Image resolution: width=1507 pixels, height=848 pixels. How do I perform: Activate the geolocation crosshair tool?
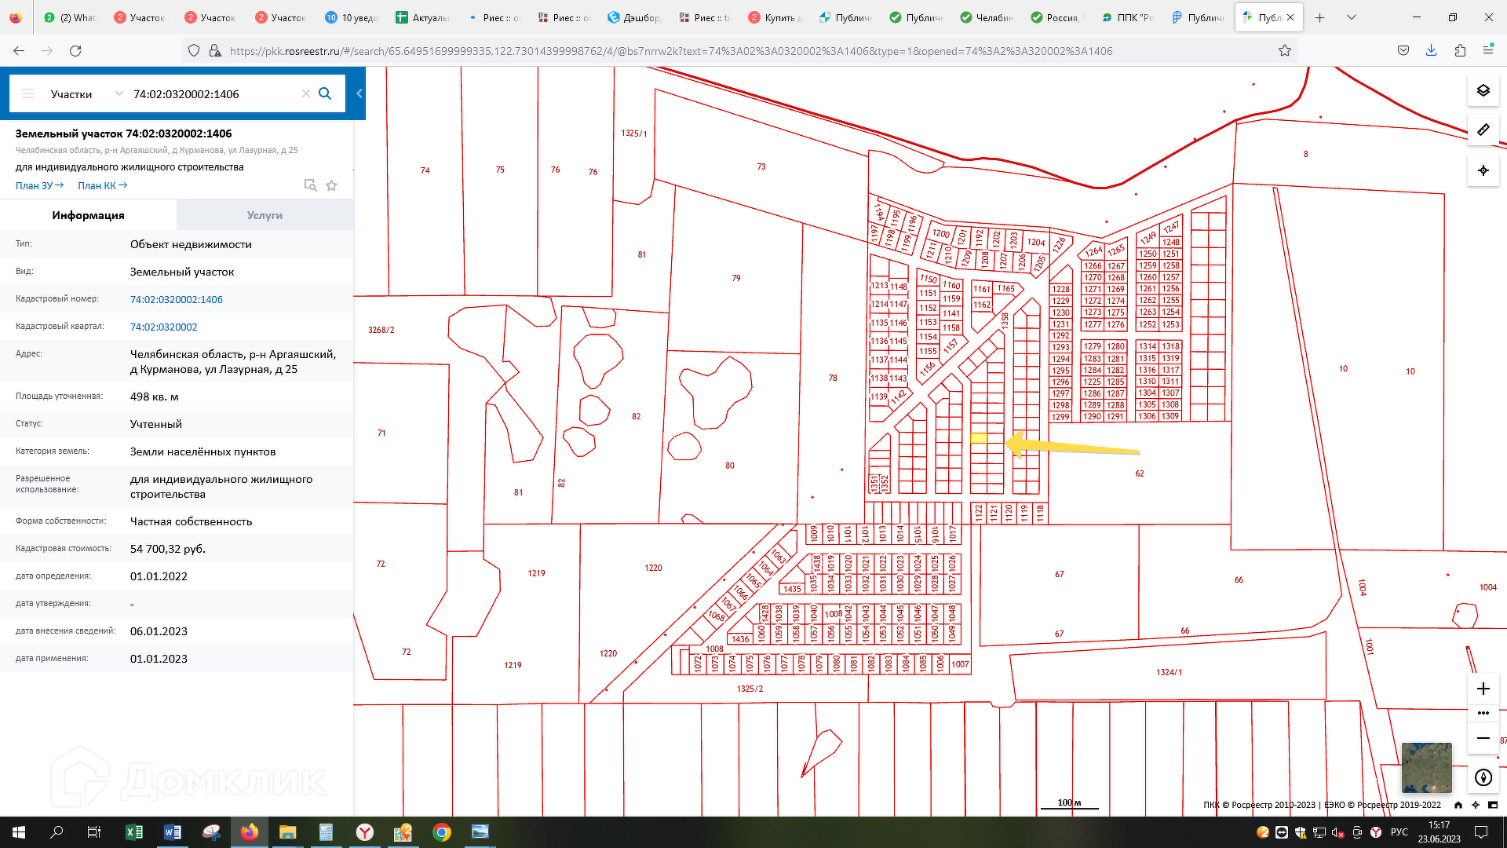tap(1483, 170)
